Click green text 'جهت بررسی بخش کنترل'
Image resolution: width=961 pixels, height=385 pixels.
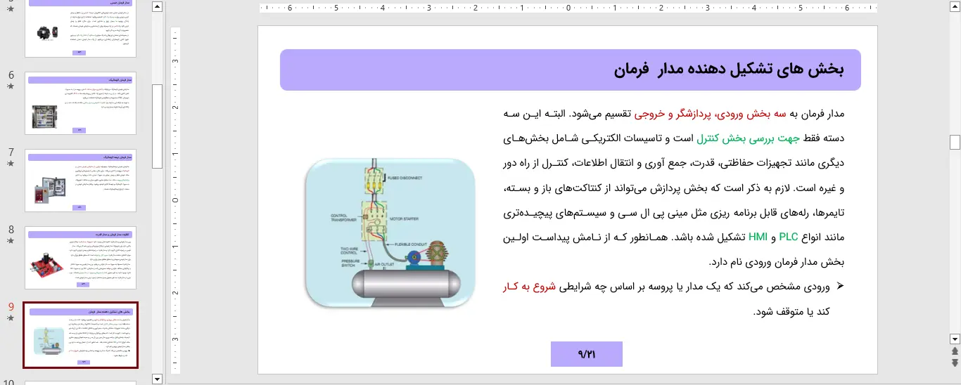click(x=747, y=138)
